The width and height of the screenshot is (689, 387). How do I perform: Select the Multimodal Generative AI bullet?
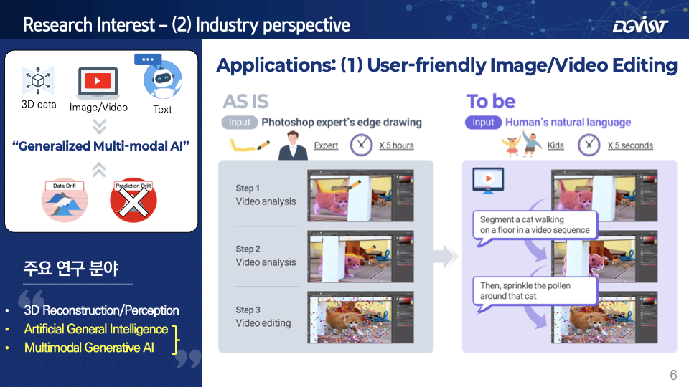(89, 348)
